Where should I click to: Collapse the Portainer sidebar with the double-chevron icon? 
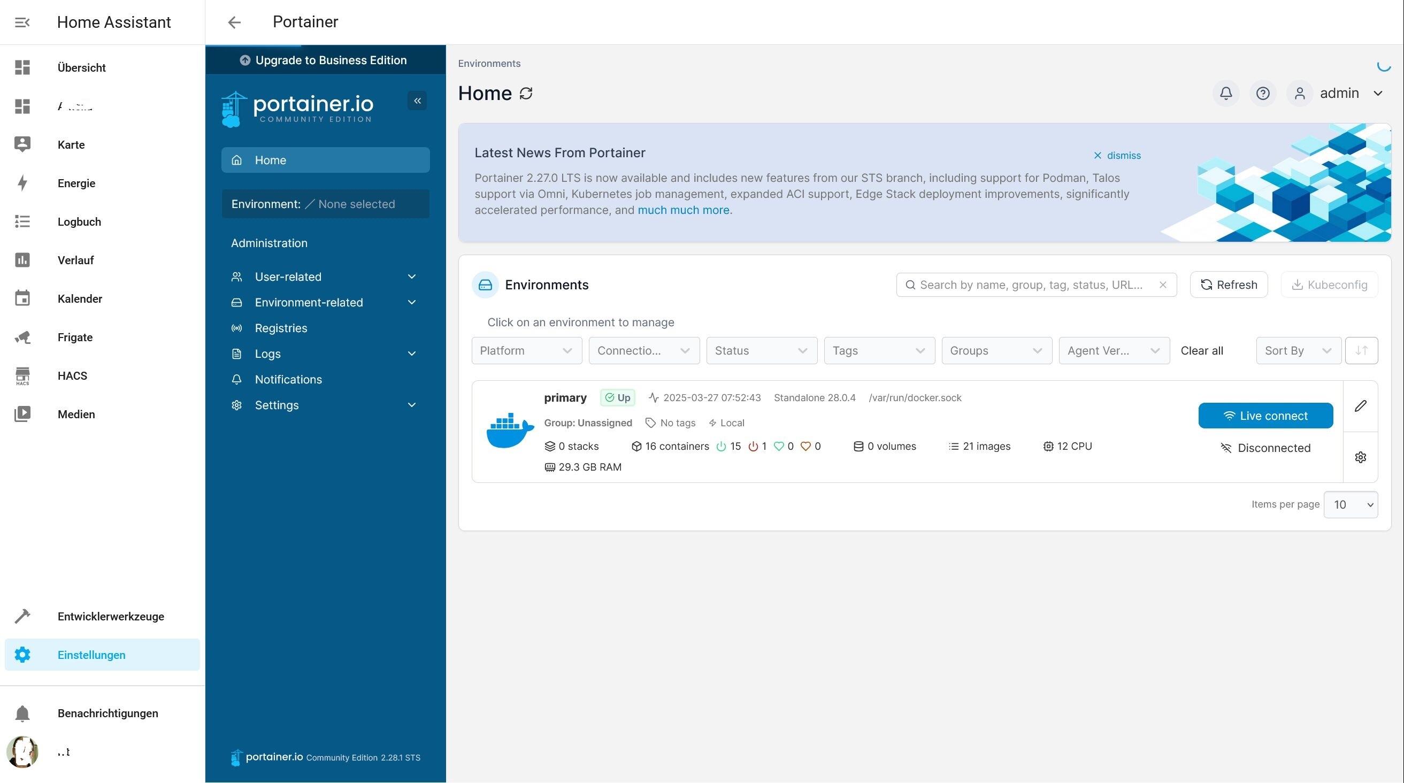click(417, 101)
